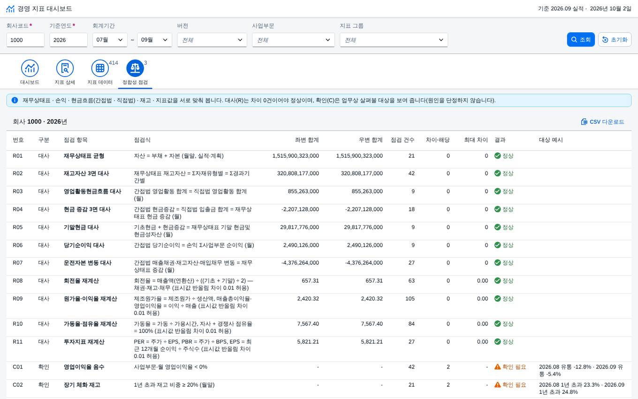Select the 회전율 재계산 row item

(x=81, y=281)
